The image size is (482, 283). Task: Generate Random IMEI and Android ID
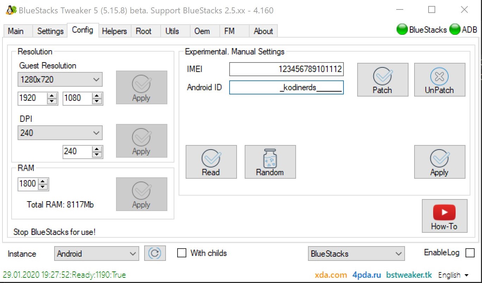pos(270,162)
